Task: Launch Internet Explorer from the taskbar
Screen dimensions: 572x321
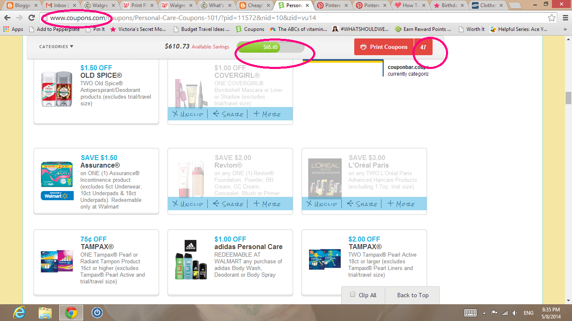Action: click(x=19, y=313)
